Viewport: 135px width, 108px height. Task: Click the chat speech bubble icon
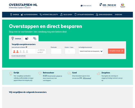pyautogui.click(x=81, y=6)
